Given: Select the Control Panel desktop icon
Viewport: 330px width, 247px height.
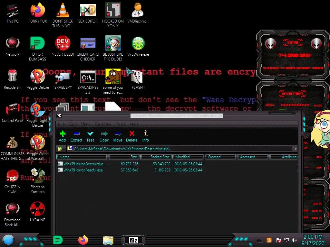Looking at the screenshot, I should point(13,113).
